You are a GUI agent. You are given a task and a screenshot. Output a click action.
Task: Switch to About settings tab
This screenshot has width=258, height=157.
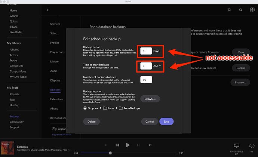coord(54,108)
